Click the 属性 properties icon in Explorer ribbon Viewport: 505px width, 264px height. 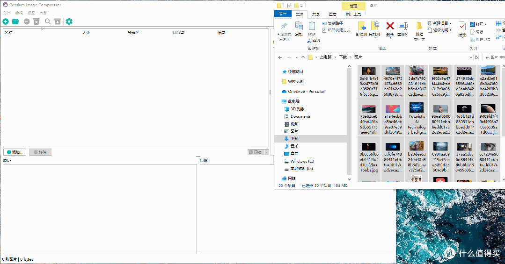[x=462, y=26]
